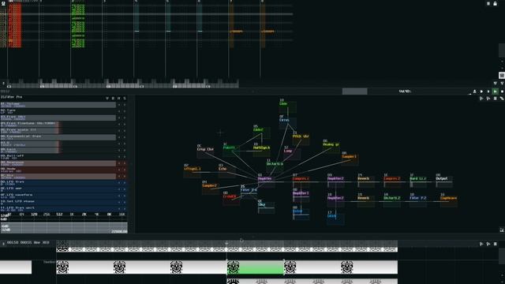Click the 0D.LFO freq controller row
Viewport: 505px width, 284px height.
(x=58, y=182)
